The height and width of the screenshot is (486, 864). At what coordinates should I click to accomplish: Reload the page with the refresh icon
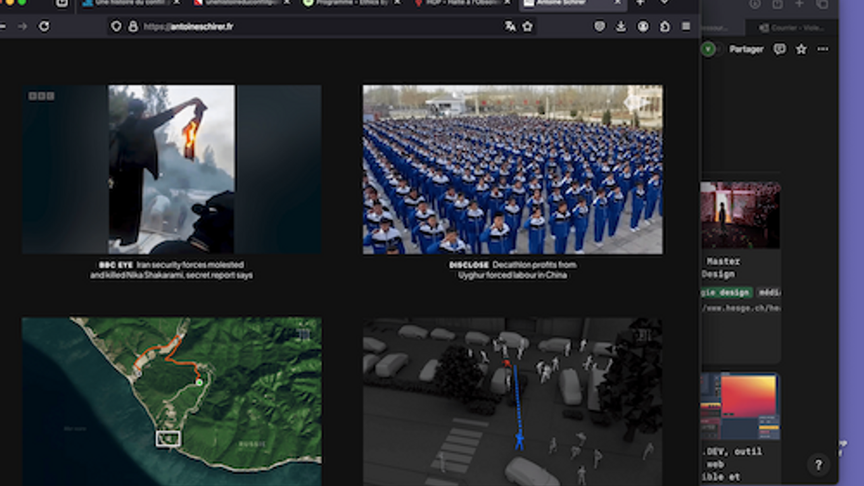pos(44,26)
